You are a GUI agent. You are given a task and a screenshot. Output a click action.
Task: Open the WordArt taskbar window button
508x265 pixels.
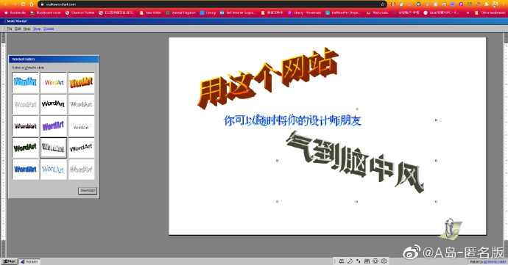click(29, 261)
